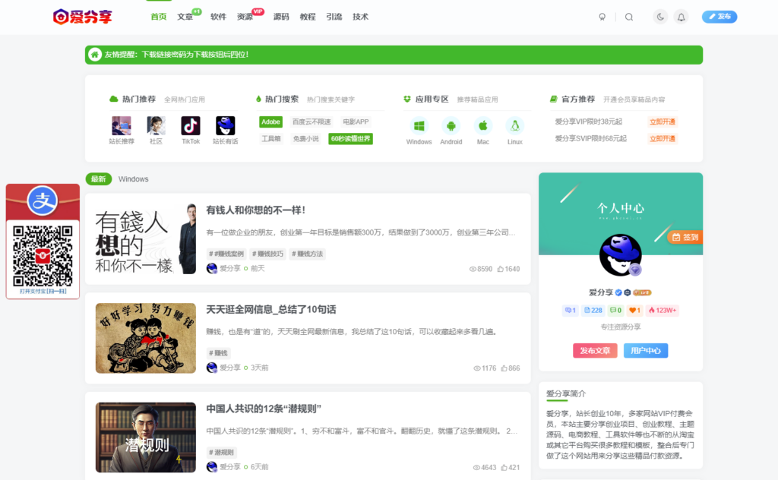Image resolution: width=778 pixels, height=480 pixels.
Task: Open notifications via the bell icon
Action: 682,16
